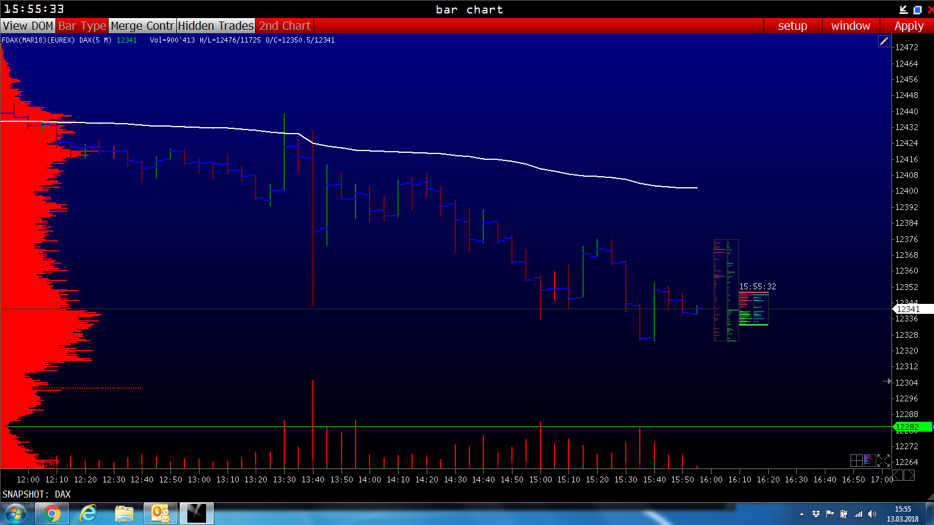Launch Google Chrome from the taskbar
This screenshot has width=934, height=525.
52,514
